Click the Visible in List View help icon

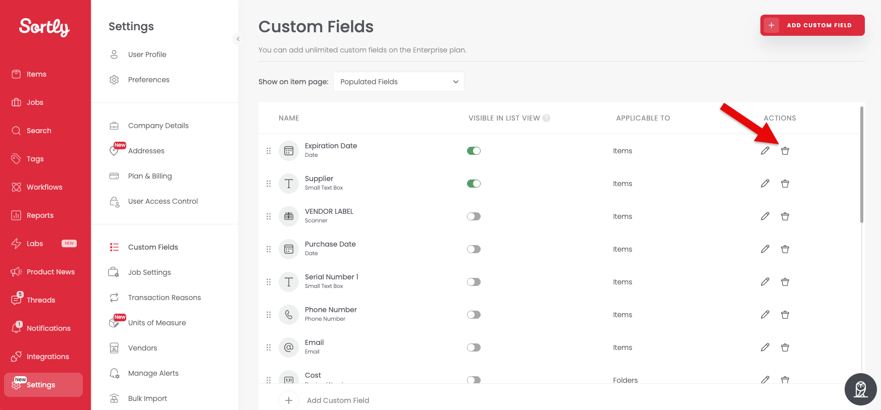click(x=546, y=118)
